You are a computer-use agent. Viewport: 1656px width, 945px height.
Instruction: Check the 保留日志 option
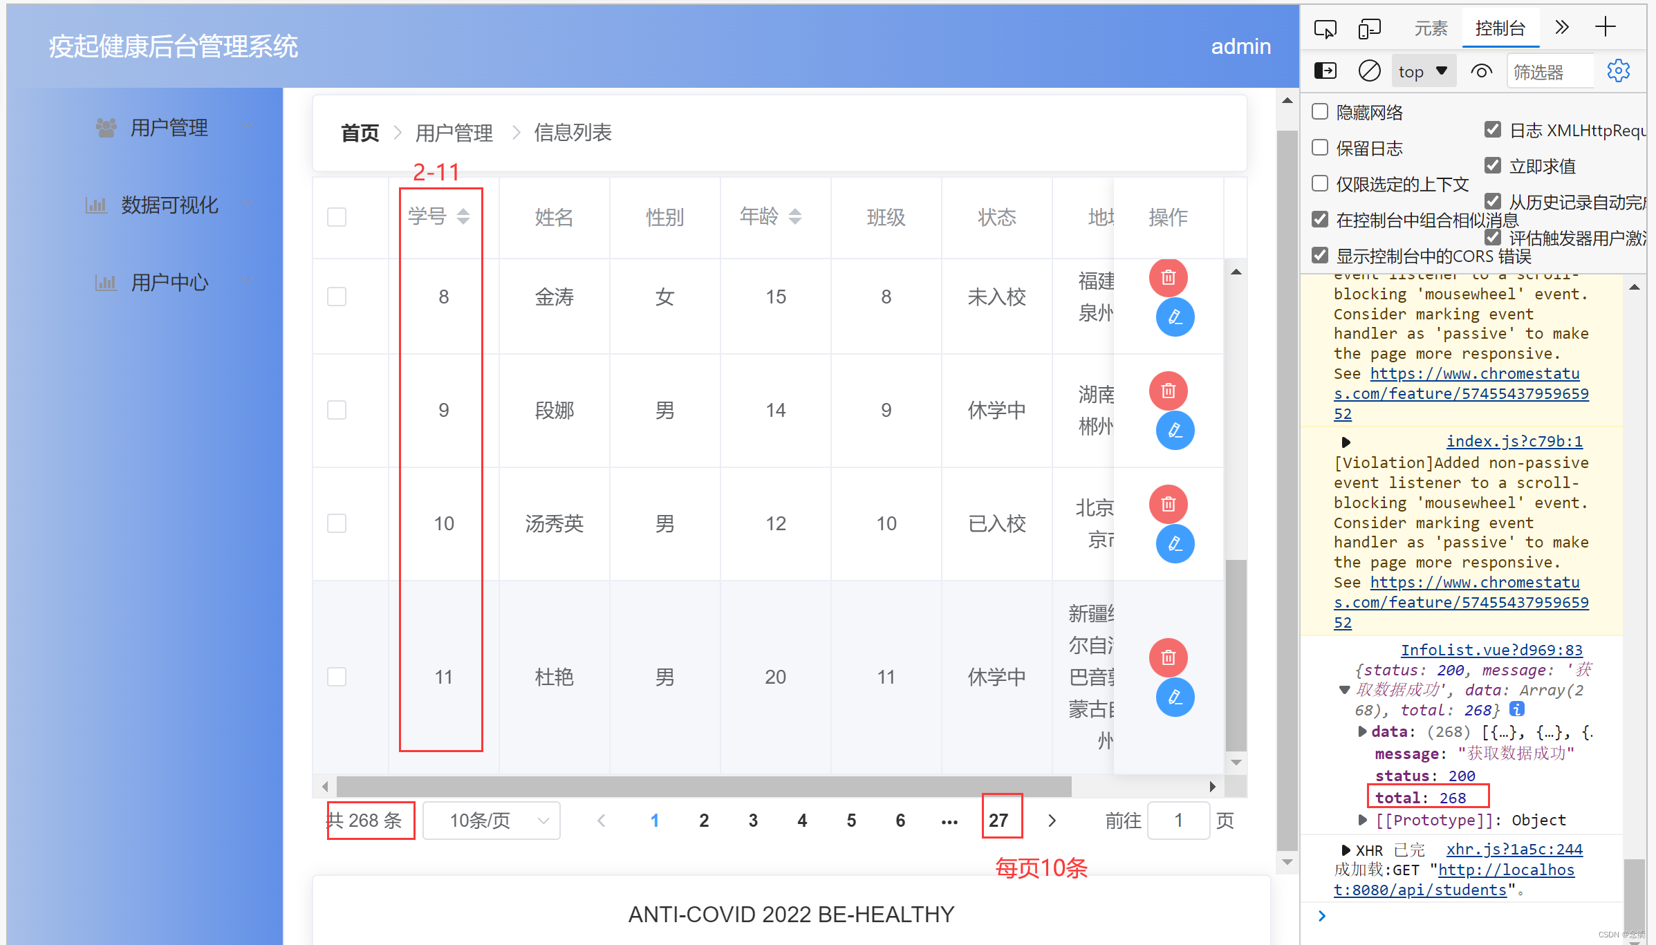pyautogui.click(x=1320, y=148)
